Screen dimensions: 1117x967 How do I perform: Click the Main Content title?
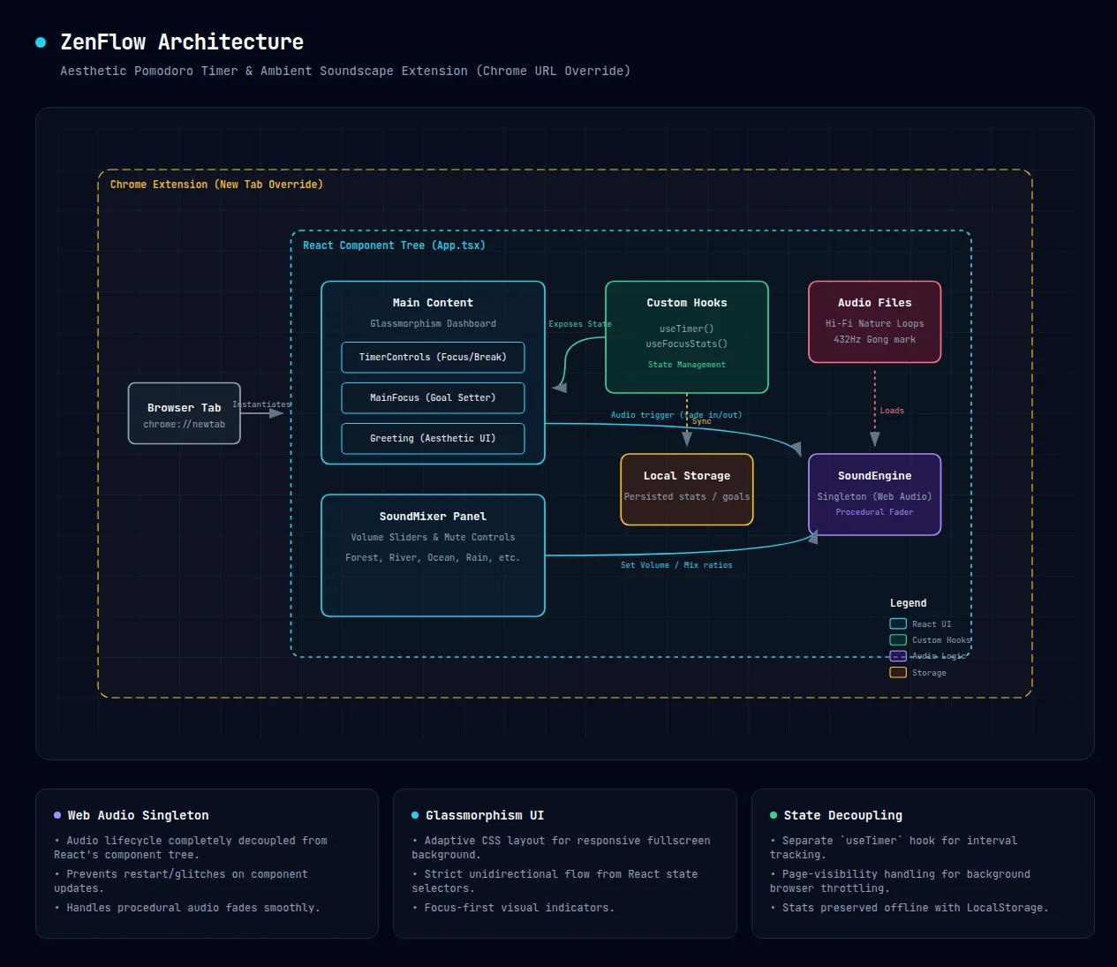(x=433, y=303)
